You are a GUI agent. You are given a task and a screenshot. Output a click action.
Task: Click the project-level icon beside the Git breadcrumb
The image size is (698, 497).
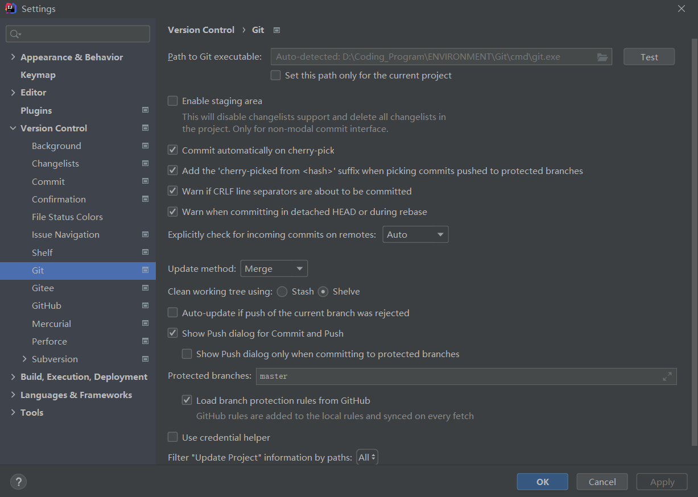pos(277,30)
